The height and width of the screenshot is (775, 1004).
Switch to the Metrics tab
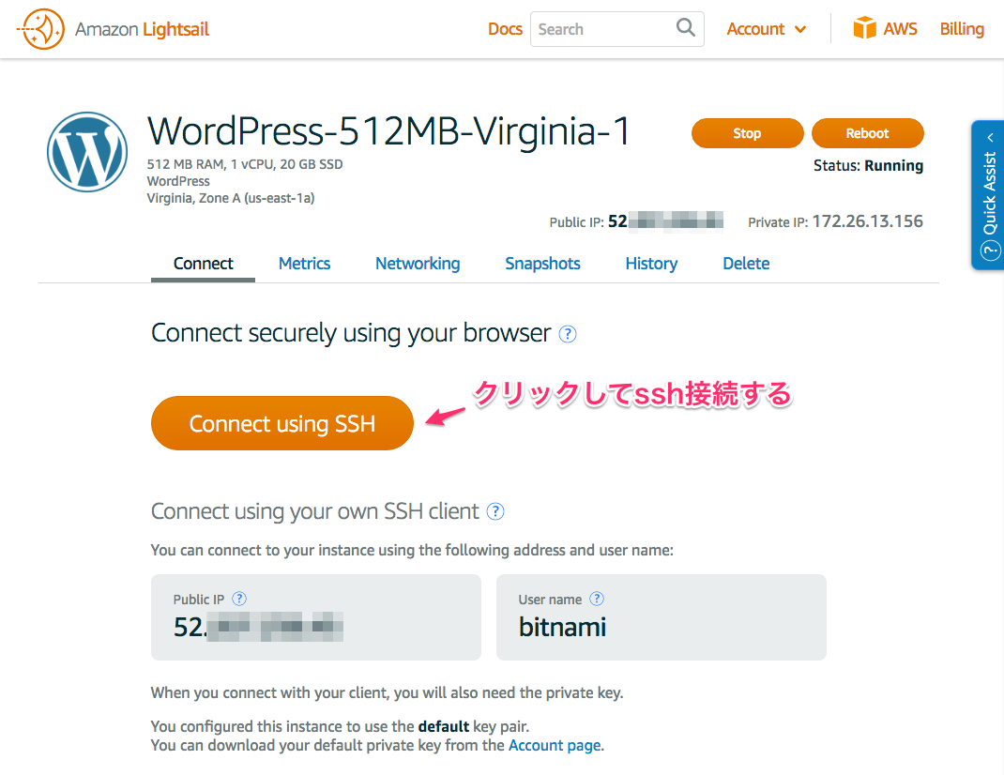304,264
